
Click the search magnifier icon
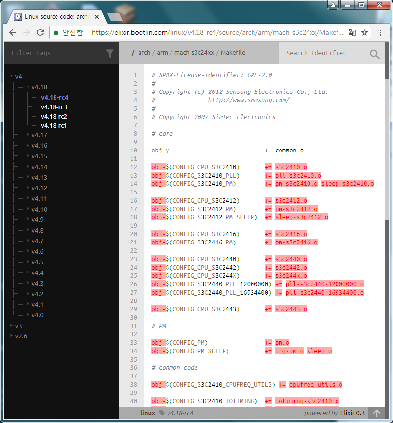[374, 54]
